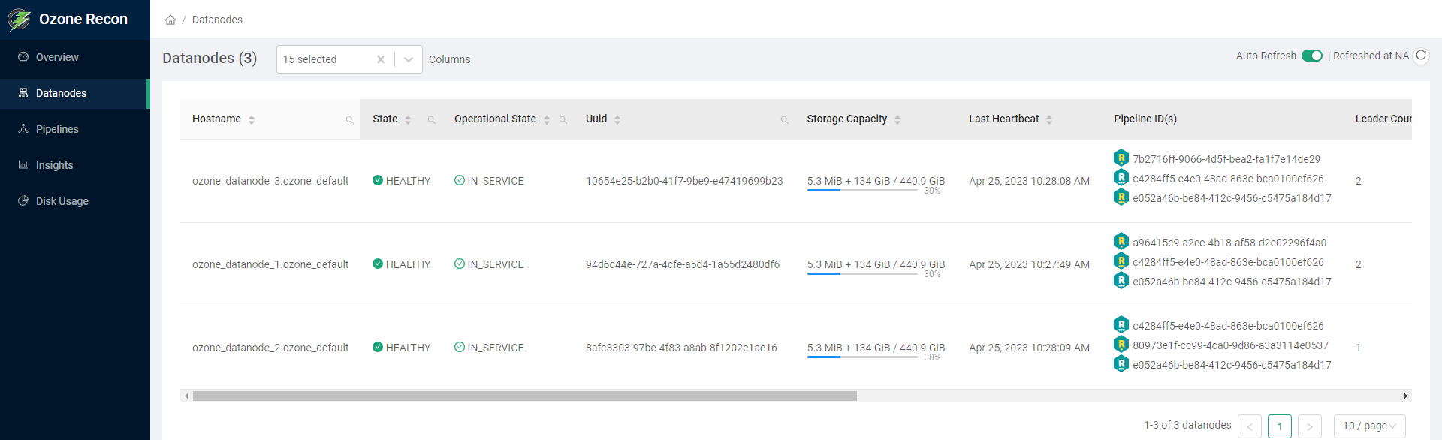Image resolution: width=1442 pixels, height=440 pixels.
Task: Click IN_SERVICE check icon for ozone_datanode_2
Action: (x=460, y=347)
